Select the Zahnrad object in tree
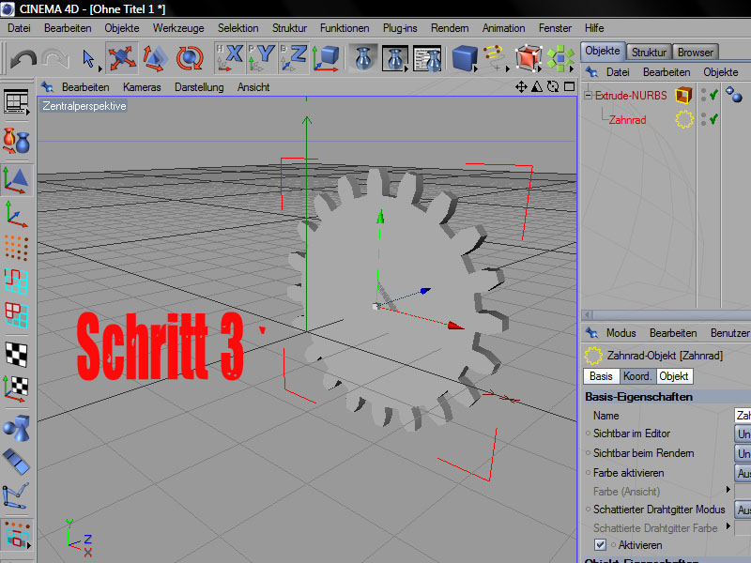 tap(627, 120)
